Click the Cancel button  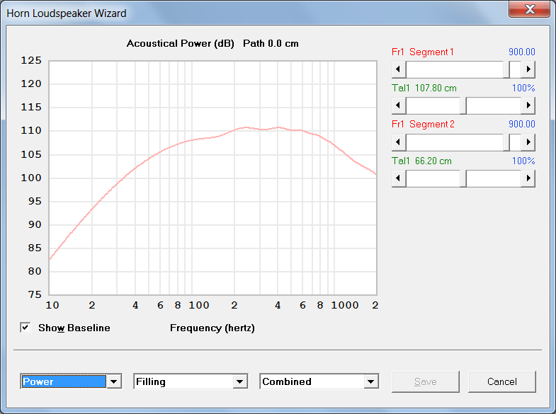[501, 381]
